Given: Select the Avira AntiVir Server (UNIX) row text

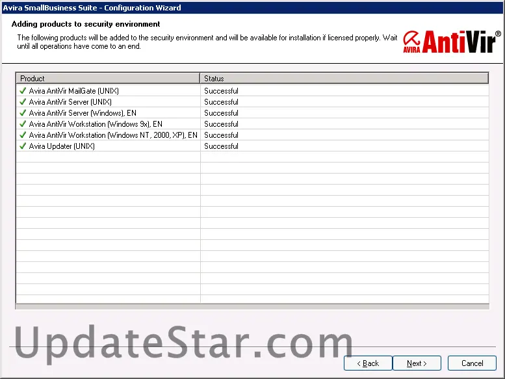Looking at the screenshot, I should 70,102.
